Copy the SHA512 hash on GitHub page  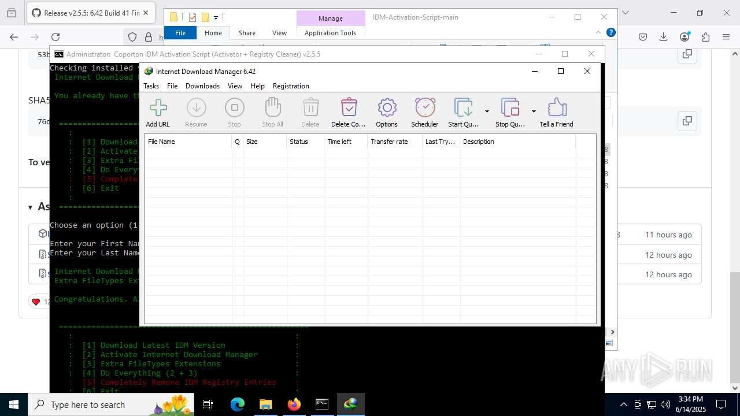tap(687, 121)
